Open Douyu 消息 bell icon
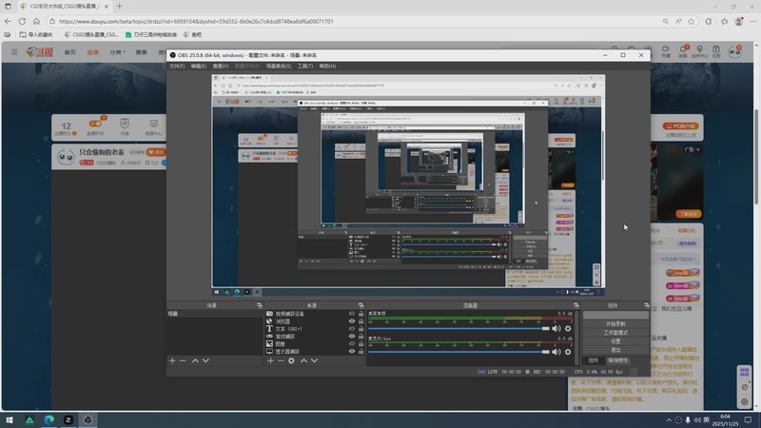Viewport: 761px width, 428px height. click(x=683, y=51)
